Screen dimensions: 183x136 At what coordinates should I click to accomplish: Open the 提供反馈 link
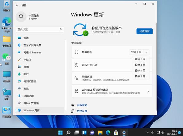point(82,111)
